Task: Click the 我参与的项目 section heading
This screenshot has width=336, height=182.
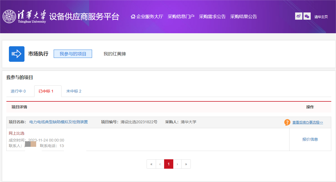Action: tap(20, 78)
